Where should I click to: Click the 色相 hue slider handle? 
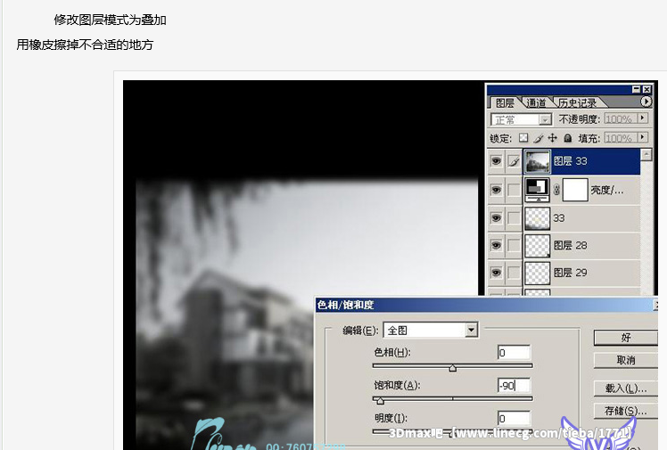click(x=453, y=368)
